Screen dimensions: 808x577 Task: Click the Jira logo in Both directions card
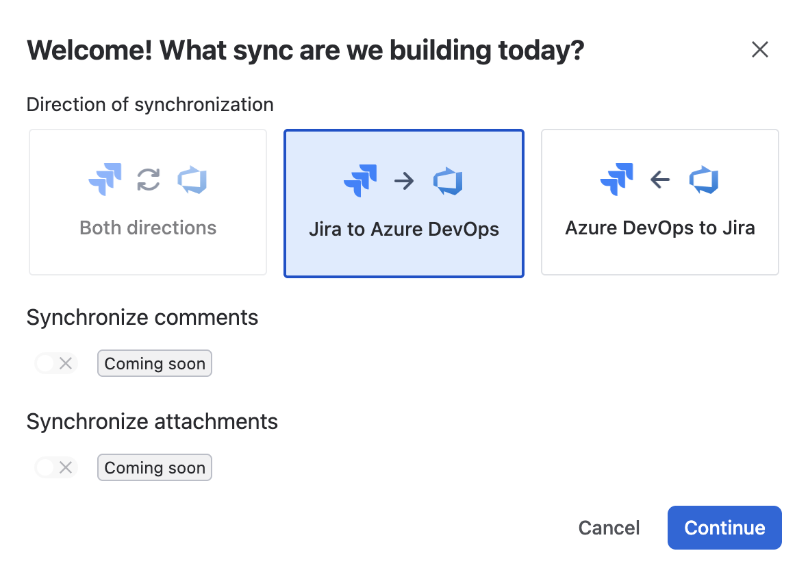pyautogui.click(x=105, y=180)
